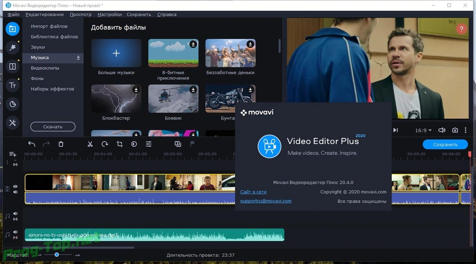
Task: Open the Файл menu
Action: pos(13,14)
